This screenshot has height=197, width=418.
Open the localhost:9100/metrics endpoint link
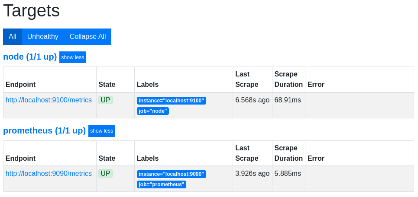[49, 100]
